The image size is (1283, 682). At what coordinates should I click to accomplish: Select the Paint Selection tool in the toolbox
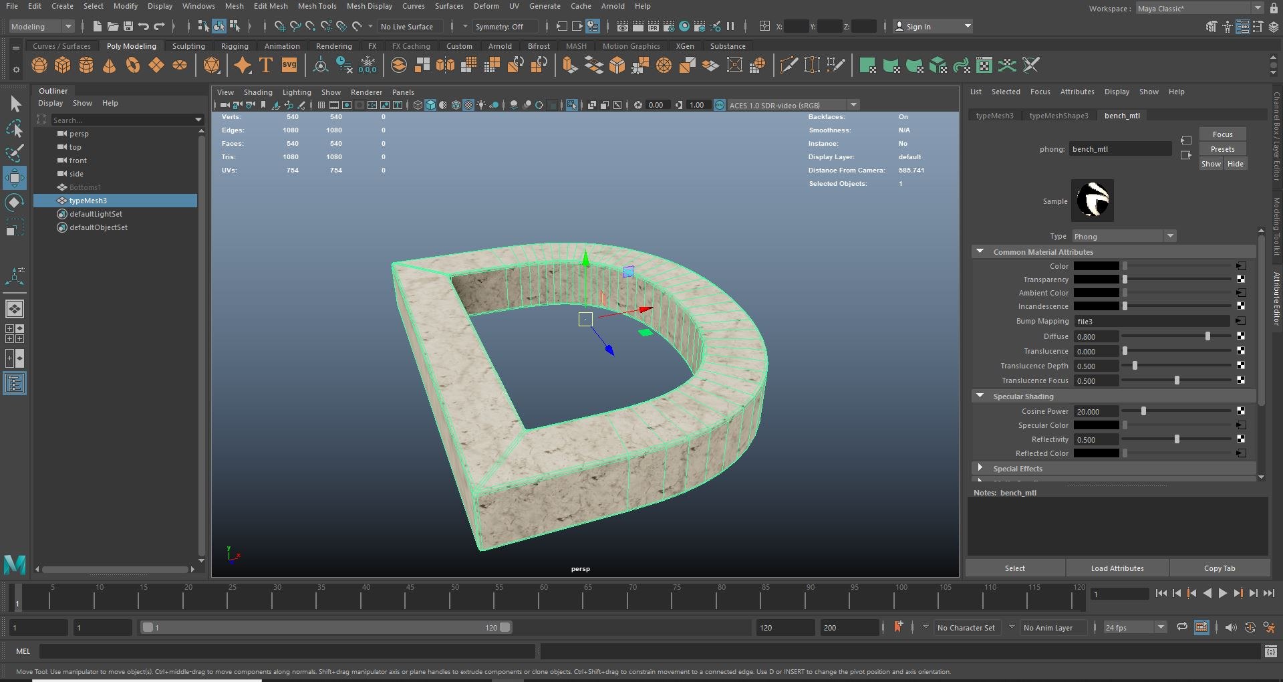point(15,153)
